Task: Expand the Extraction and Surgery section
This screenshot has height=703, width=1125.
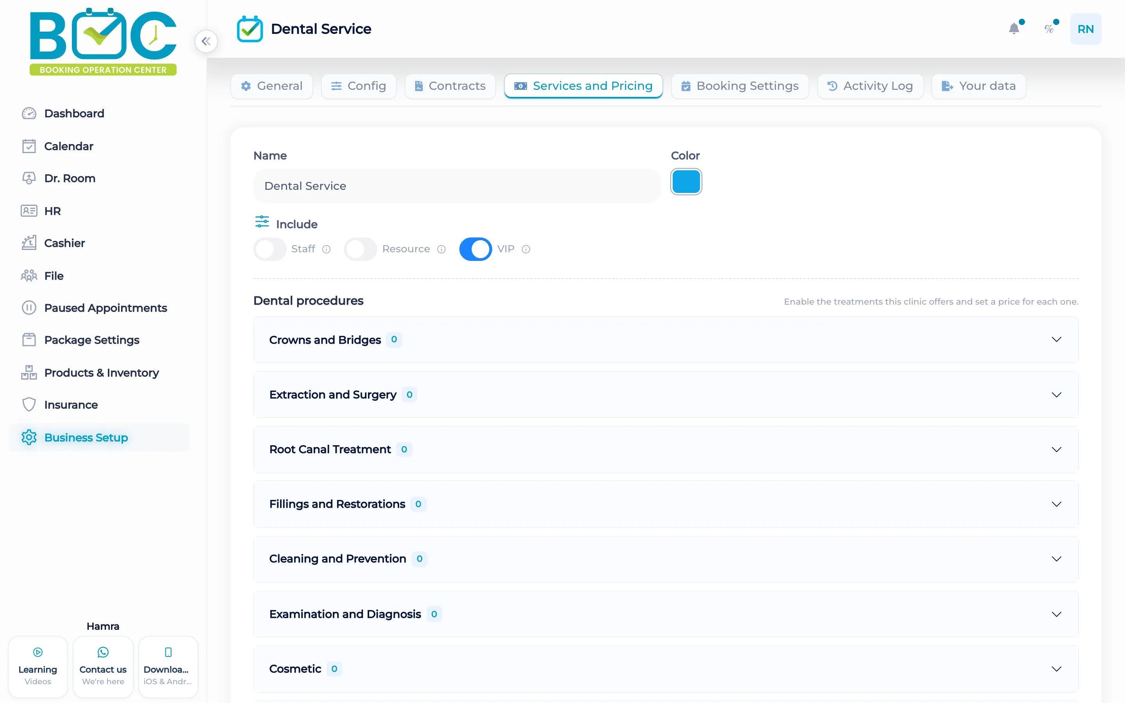Action: pos(666,395)
